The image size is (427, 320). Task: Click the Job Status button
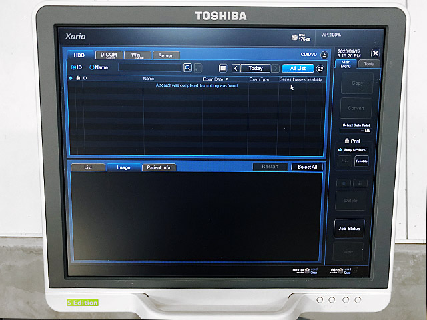click(349, 229)
